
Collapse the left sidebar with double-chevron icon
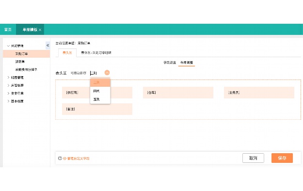(48, 46)
